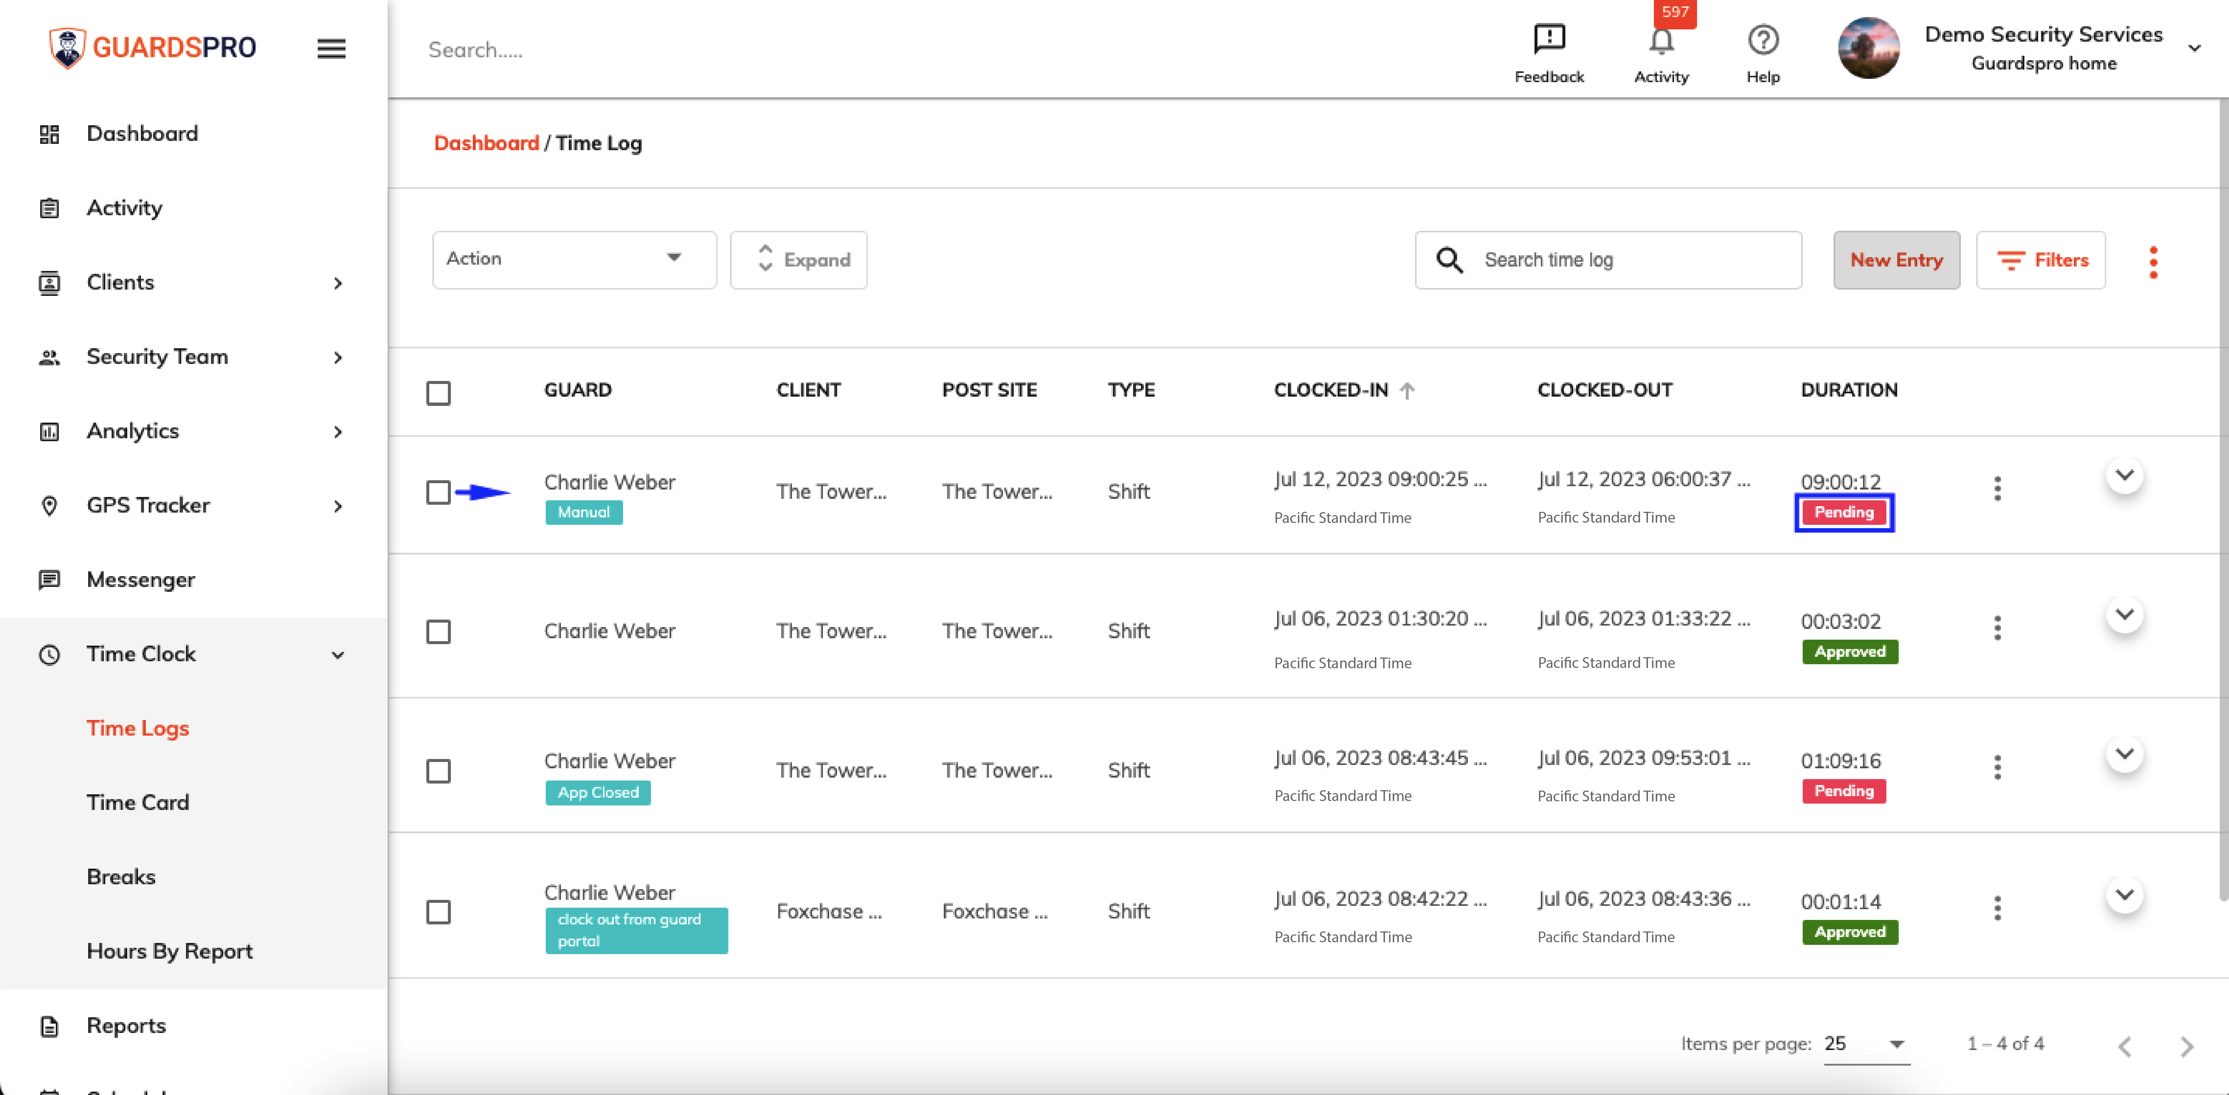Open the Filters button

pos(2040,259)
